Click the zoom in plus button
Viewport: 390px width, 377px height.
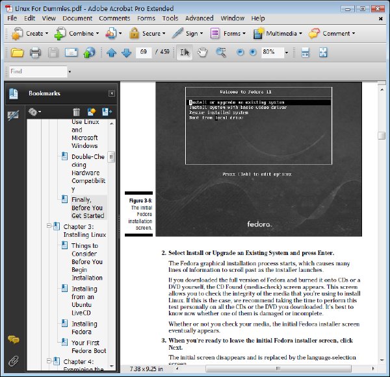coord(253,52)
